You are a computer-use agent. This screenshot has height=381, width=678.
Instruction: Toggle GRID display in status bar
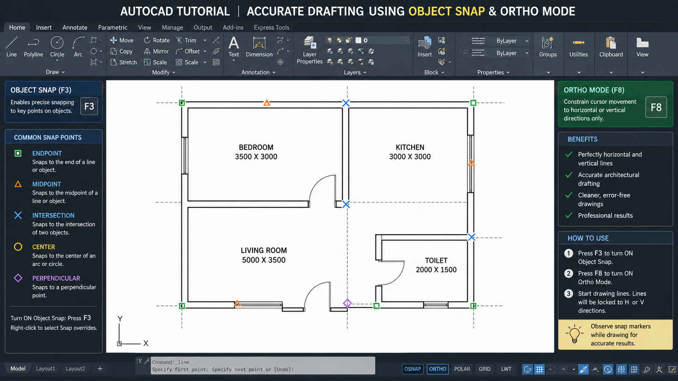485,369
